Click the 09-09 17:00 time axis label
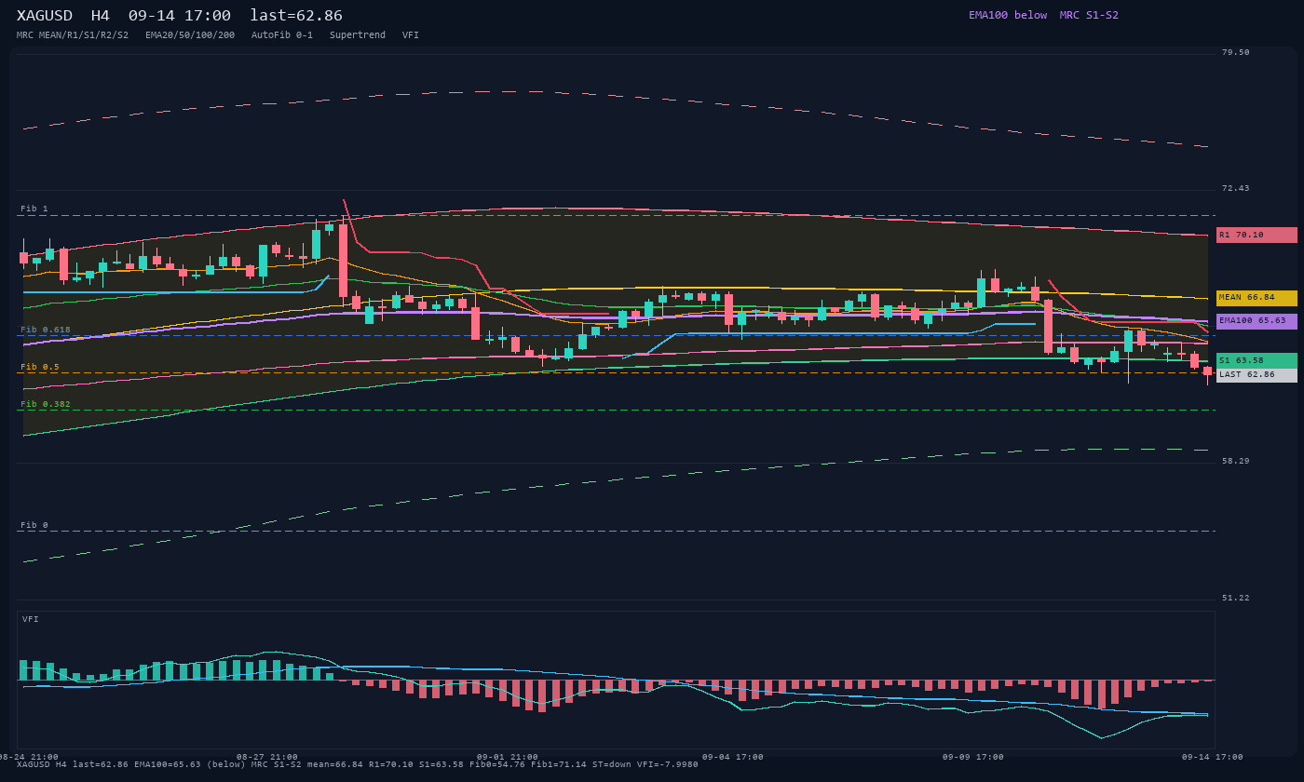Screen dimensions: 1304x782 point(973,757)
